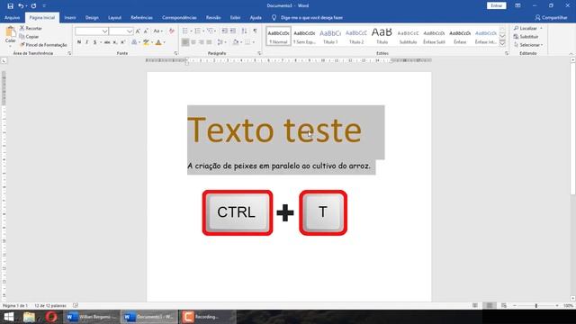
Task: Toggle bold with the N button
Action: click(x=79, y=42)
